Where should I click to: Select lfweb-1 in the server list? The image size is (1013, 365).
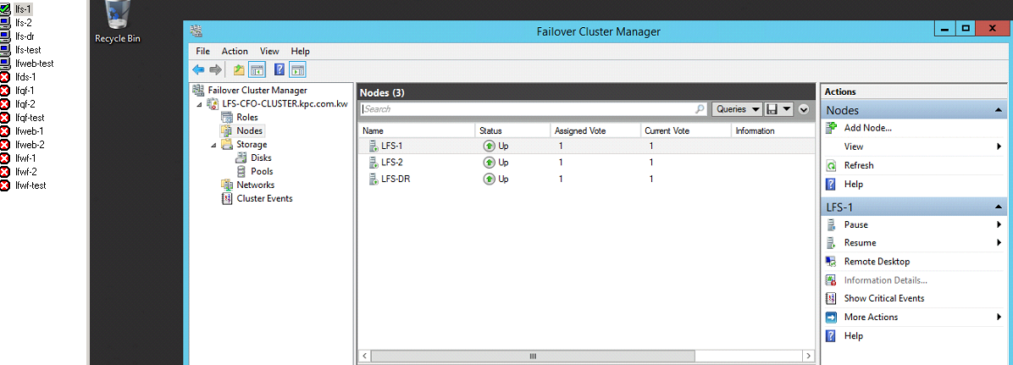click(29, 131)
